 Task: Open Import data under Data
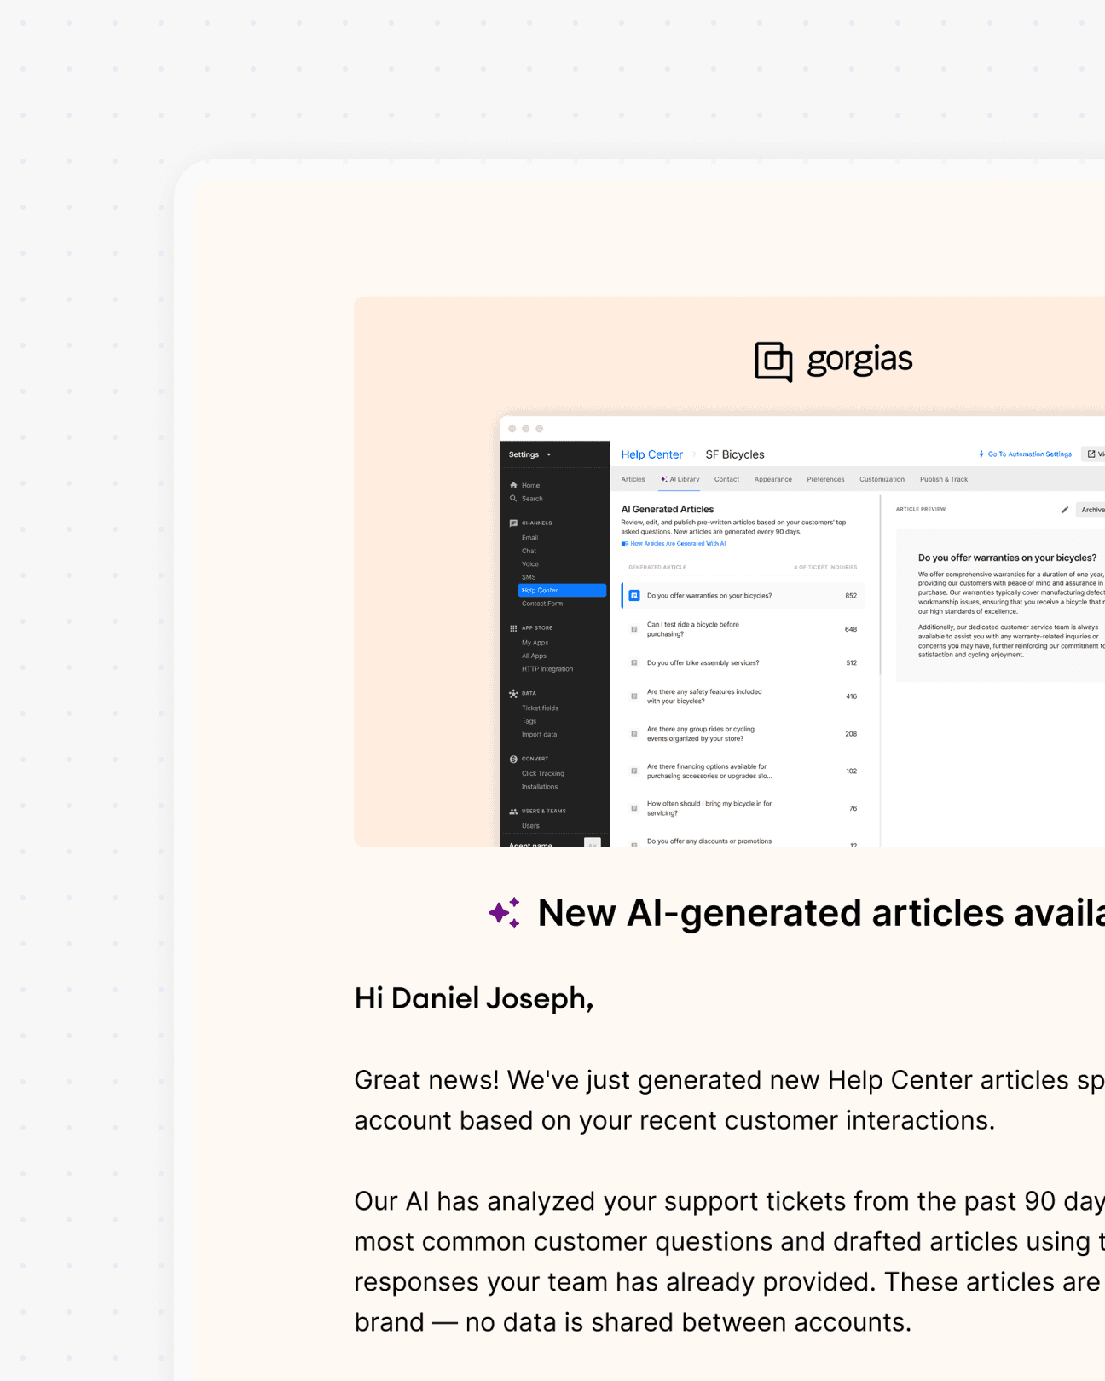point(539,735)
